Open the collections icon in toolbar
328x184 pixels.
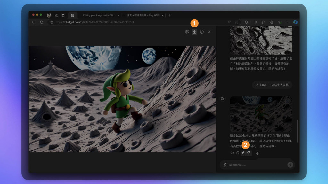point(272,22)
